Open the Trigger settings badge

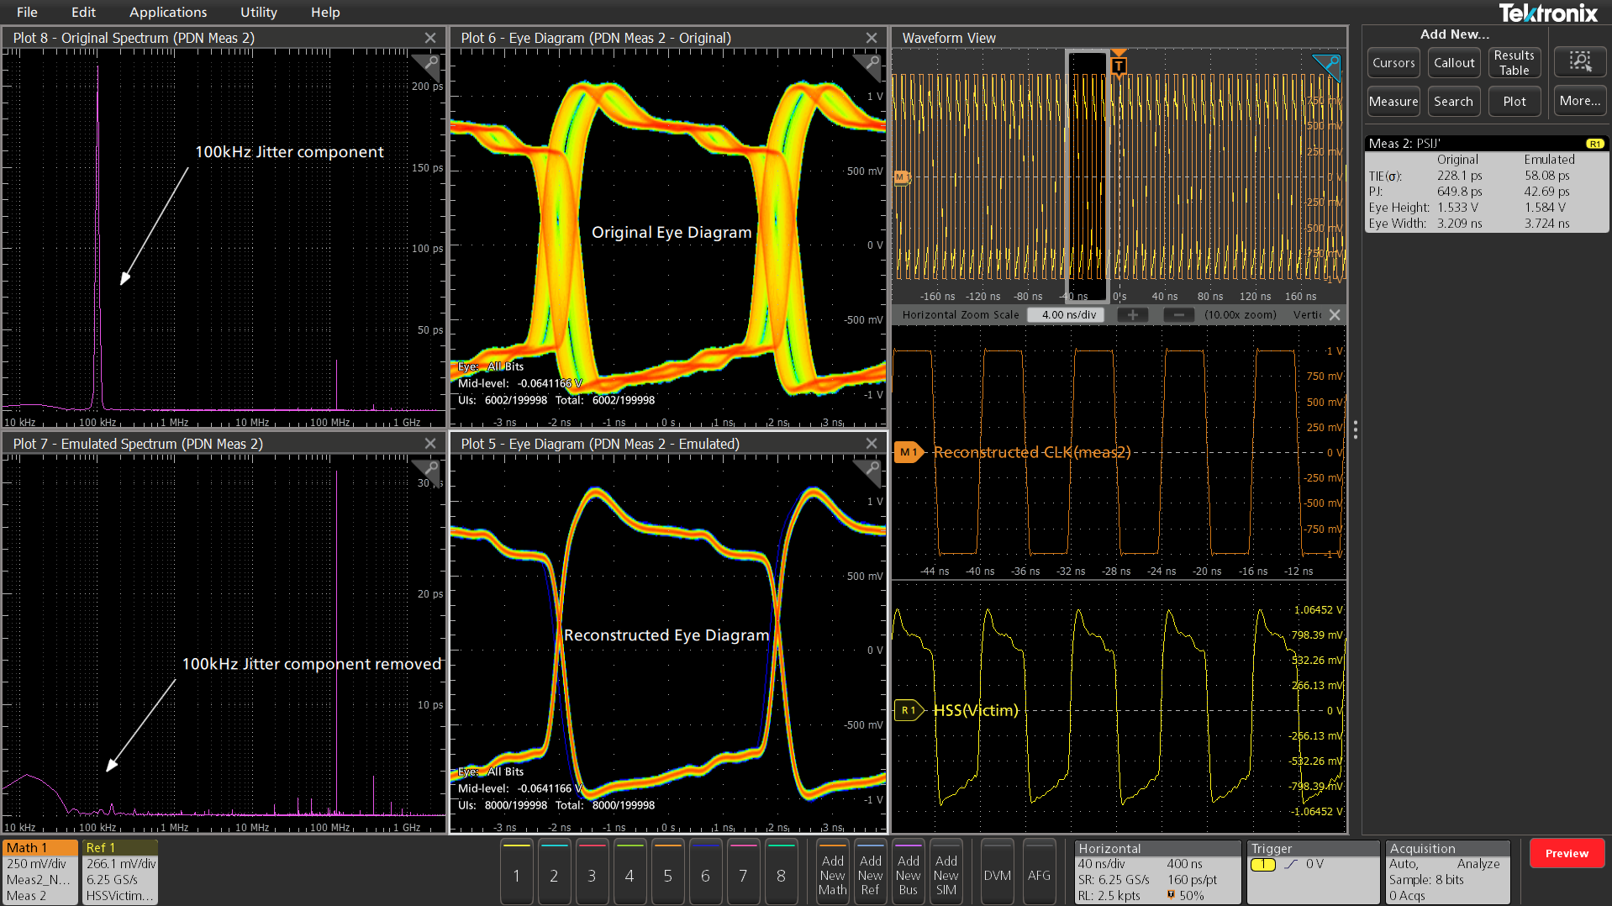[1314, 872]
